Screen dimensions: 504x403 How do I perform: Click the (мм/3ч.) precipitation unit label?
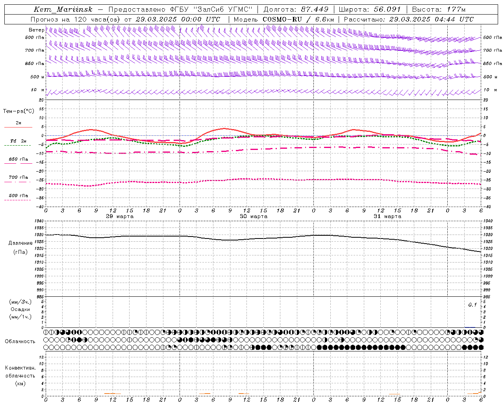tap(20, 302)
